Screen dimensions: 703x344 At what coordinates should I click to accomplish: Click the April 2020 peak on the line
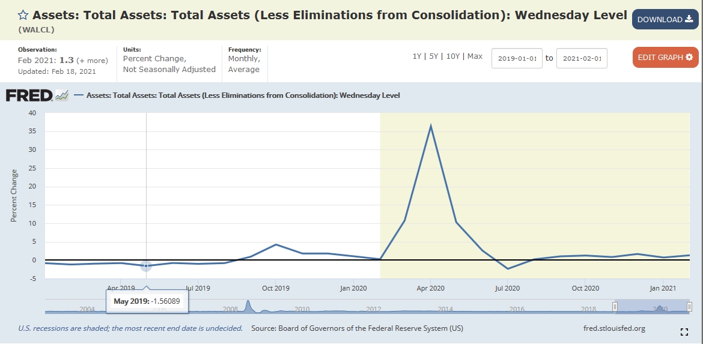pyautogui.click(x=430, y=125)
